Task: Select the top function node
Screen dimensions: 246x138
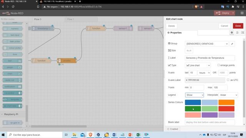Action: point(96,28)
